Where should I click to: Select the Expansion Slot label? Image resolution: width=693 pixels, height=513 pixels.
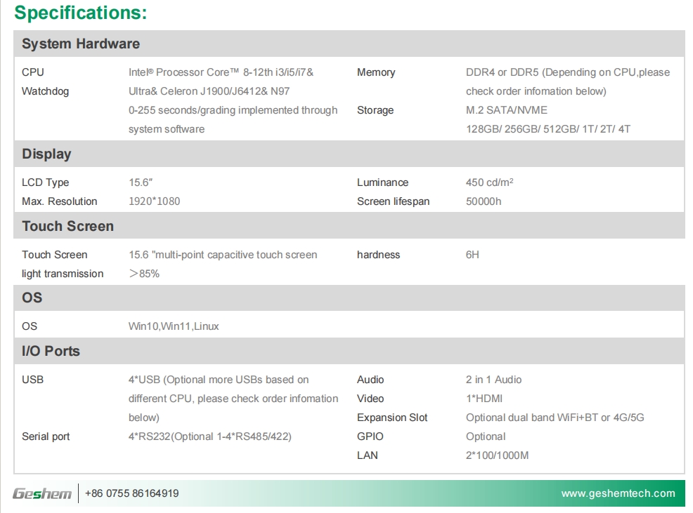tap(392, 418)
